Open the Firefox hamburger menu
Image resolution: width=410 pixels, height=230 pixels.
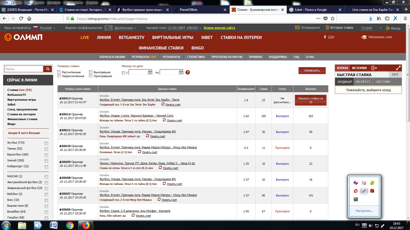pyautogui.click(x=405, y=18)
